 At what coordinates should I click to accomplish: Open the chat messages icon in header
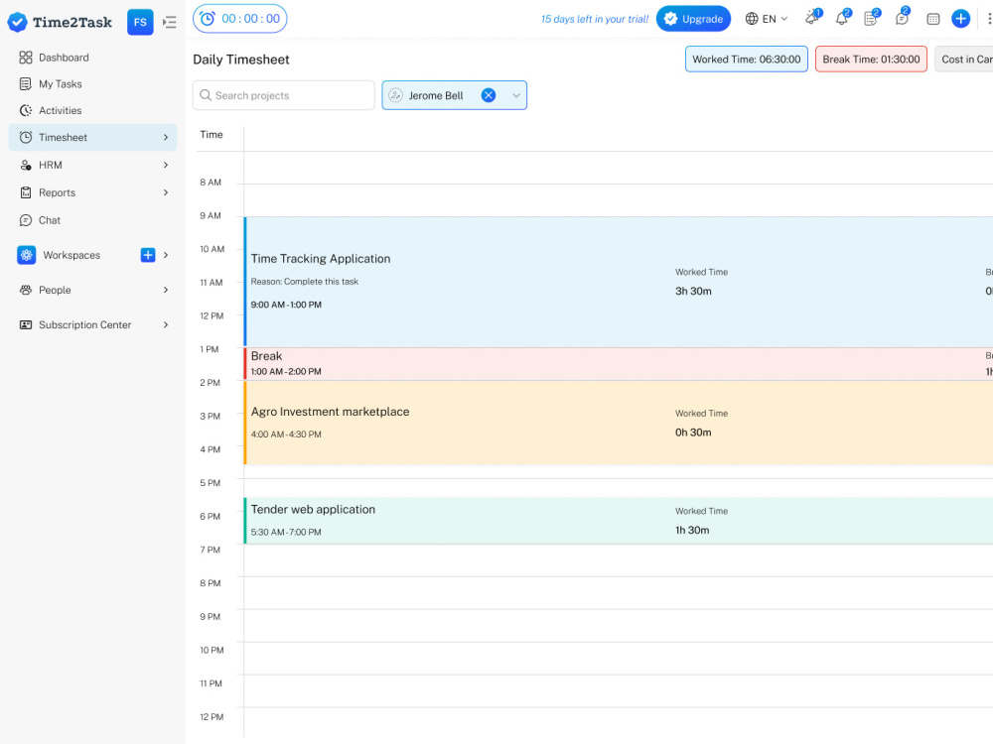tap(902, 18)
